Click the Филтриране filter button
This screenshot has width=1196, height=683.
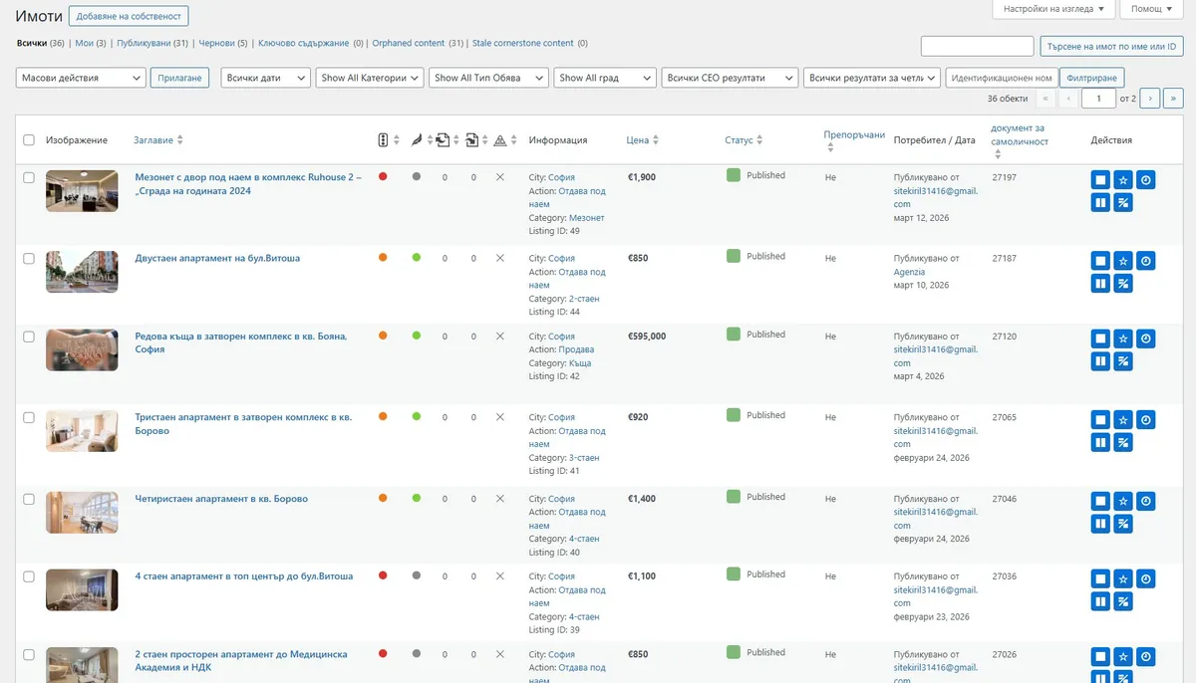pyautogui.click(x=1092, y=78)
